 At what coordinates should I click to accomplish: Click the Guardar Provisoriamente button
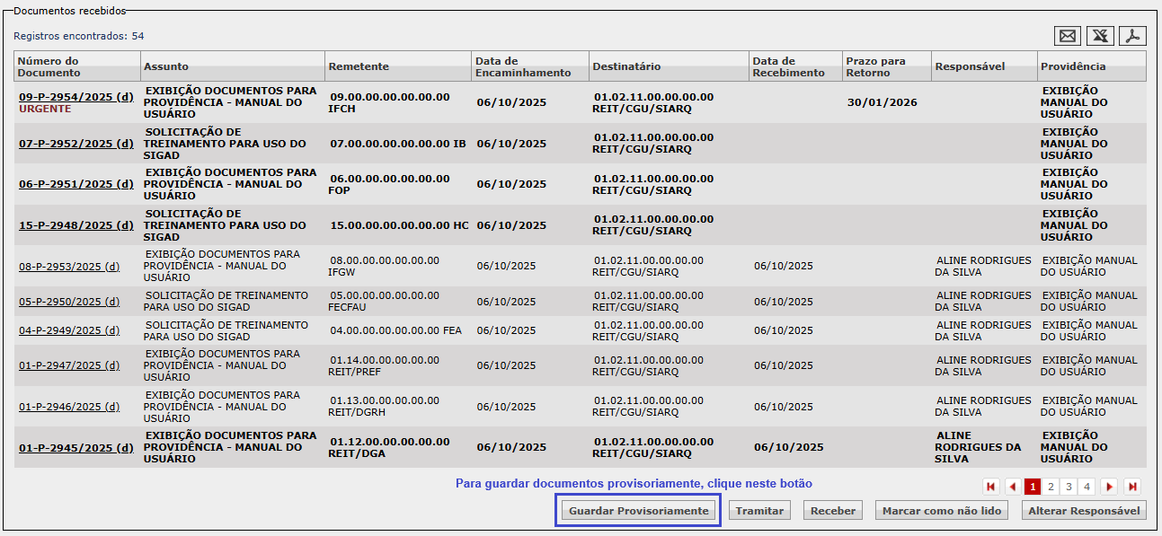pyautogui.click(x=638, y=511)
